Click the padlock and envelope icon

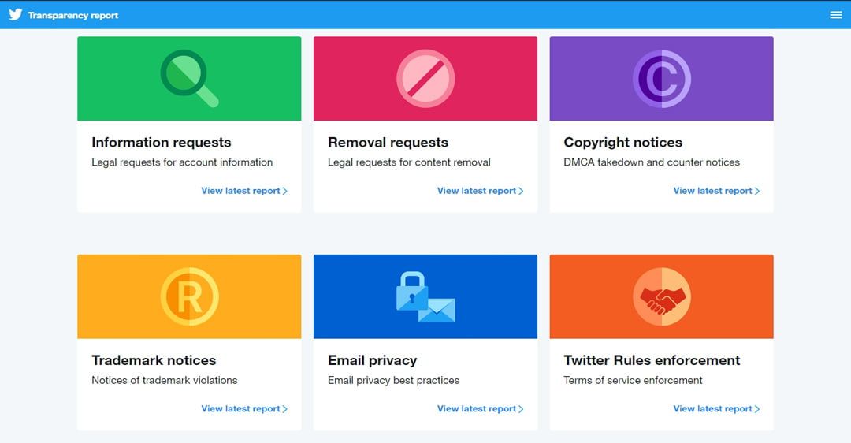(425, 296)
